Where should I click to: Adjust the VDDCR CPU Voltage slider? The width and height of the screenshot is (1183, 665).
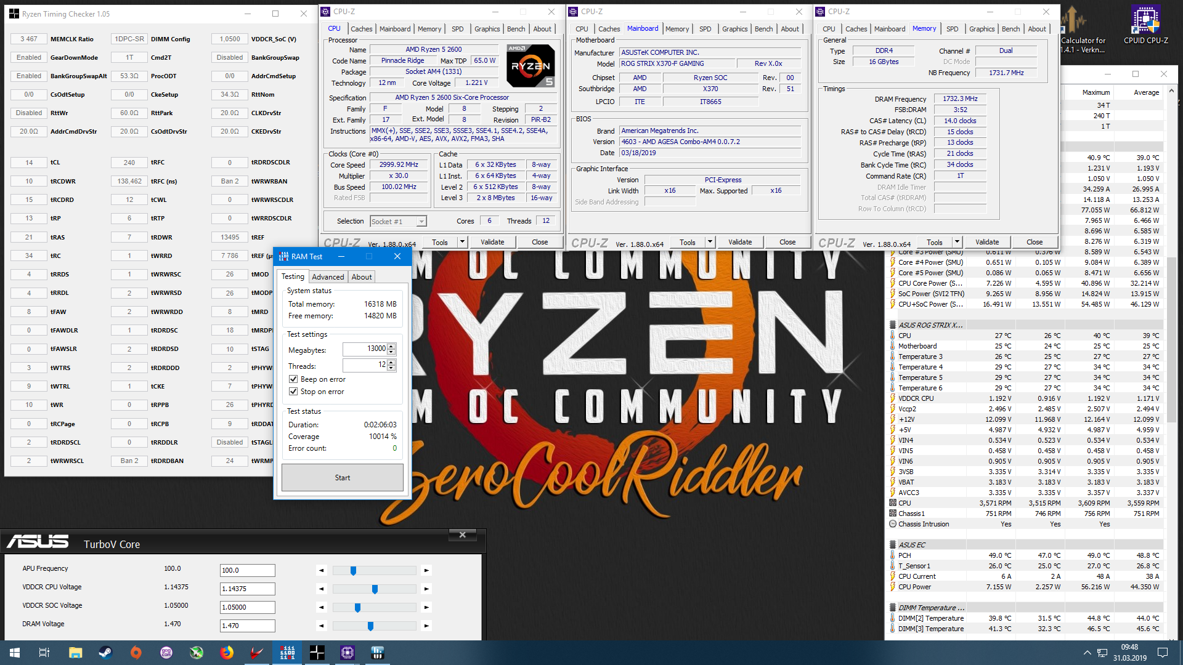click(x=375, y=589)
